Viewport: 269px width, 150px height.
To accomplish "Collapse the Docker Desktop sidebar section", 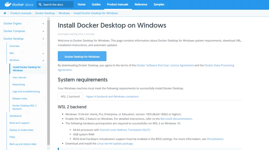I will 43,39.
